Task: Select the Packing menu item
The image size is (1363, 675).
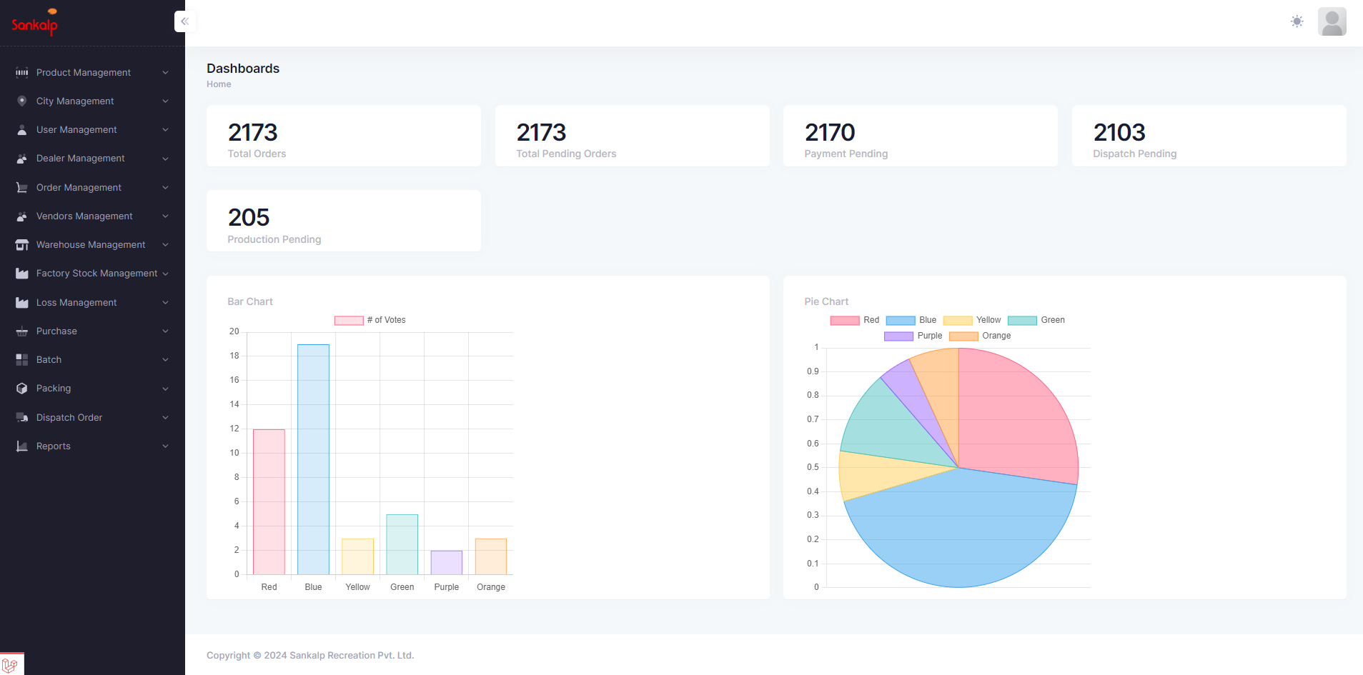Action: [54, 388]
